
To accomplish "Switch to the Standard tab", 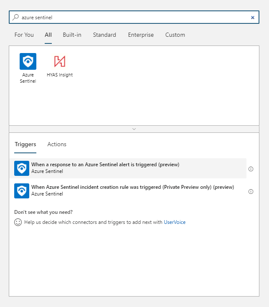I will [x=104, y=35].
